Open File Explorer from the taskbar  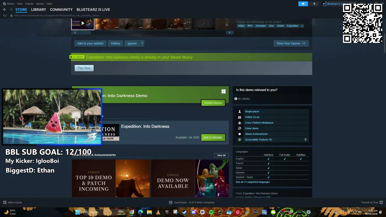click(149, 212)
